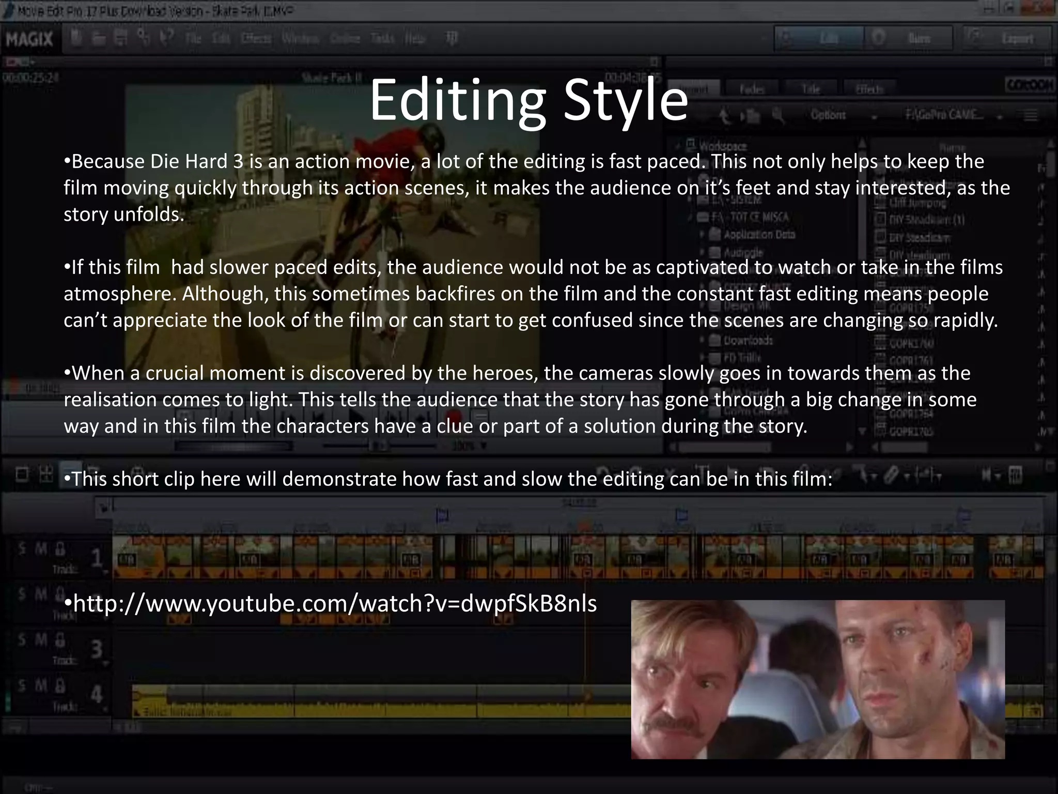Click the Save project icon in MAGIX toolbar
1058x794 pixels.
click(121, 38)
